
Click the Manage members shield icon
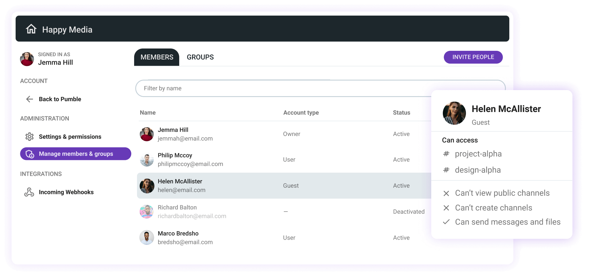30,154
